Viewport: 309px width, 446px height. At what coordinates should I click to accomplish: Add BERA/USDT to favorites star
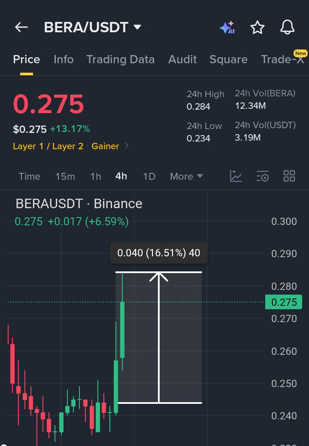[257, 27]
